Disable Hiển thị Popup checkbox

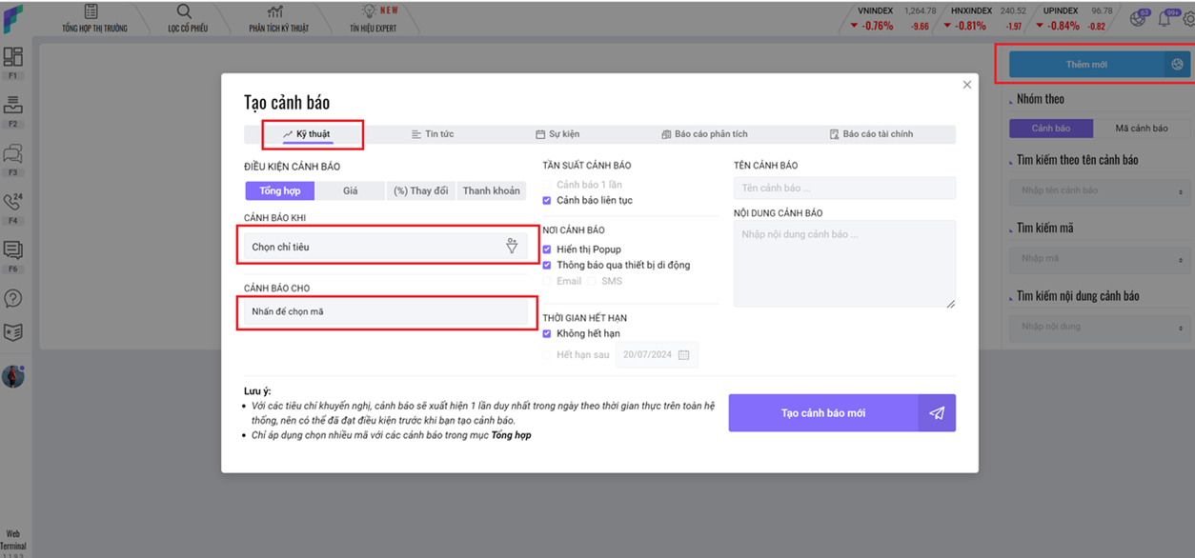coord(547,249)
